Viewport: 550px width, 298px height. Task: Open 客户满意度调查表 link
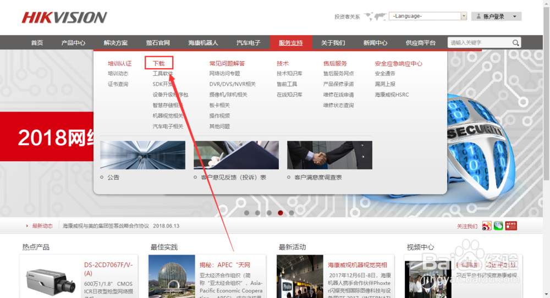coord(318,178)
